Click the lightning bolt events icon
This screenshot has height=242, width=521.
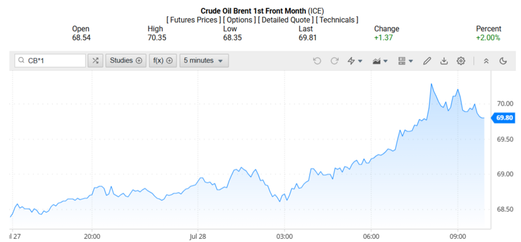(354, 60)
